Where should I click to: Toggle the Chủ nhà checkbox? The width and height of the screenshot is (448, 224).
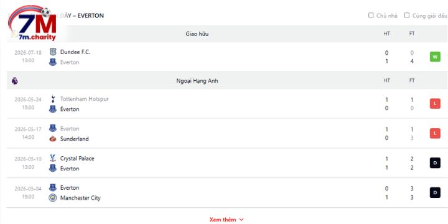coord(371,16)
